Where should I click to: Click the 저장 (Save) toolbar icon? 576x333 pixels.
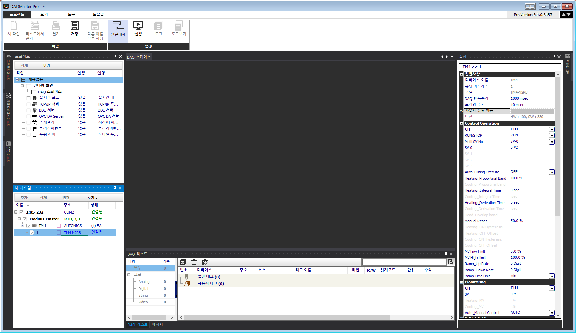pos(75,26)
